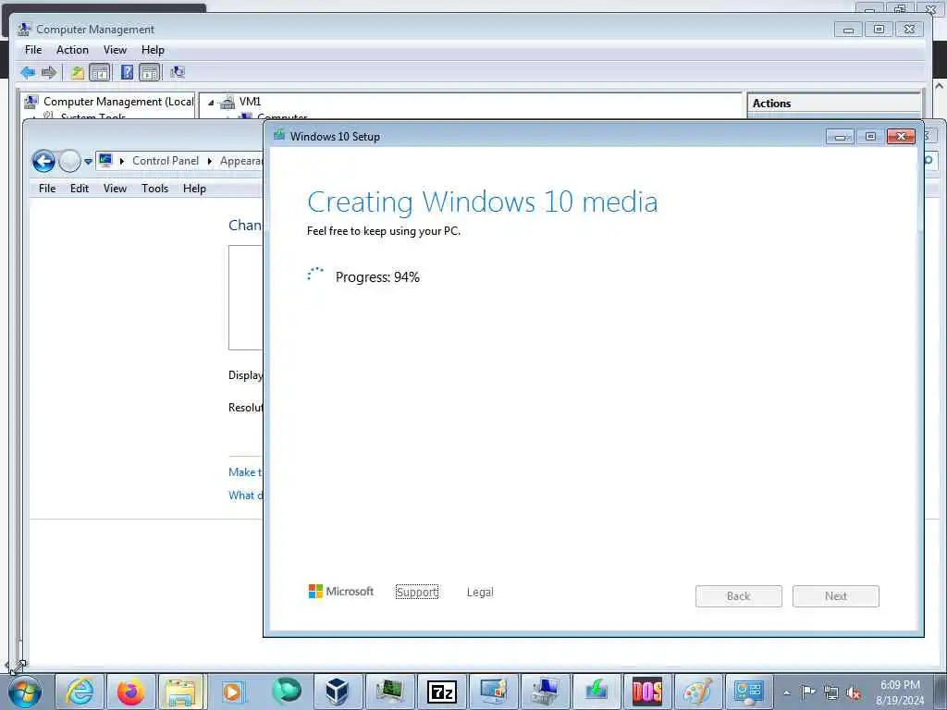
Task: Show hidden tray icons arrow
Action: pyautogui.click(x=786, y=693)
